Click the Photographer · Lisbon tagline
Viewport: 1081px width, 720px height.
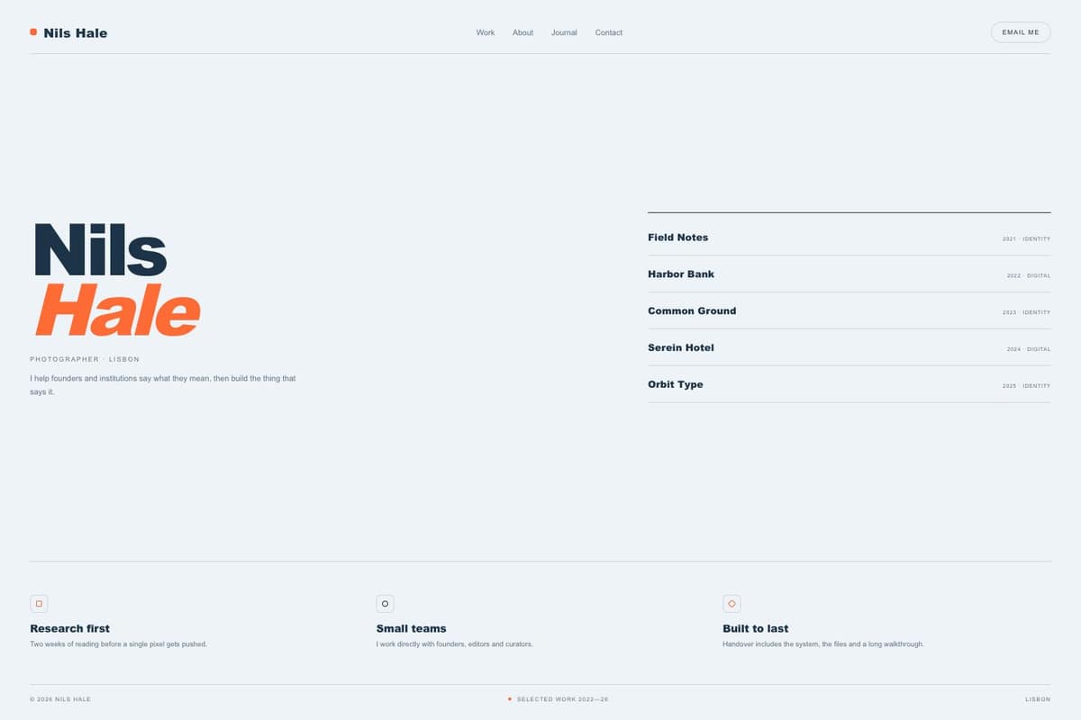pyautogui.click(x=85, y=360)
